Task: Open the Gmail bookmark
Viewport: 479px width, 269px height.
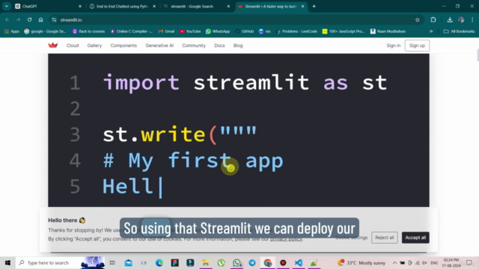Action: point(166,31)
